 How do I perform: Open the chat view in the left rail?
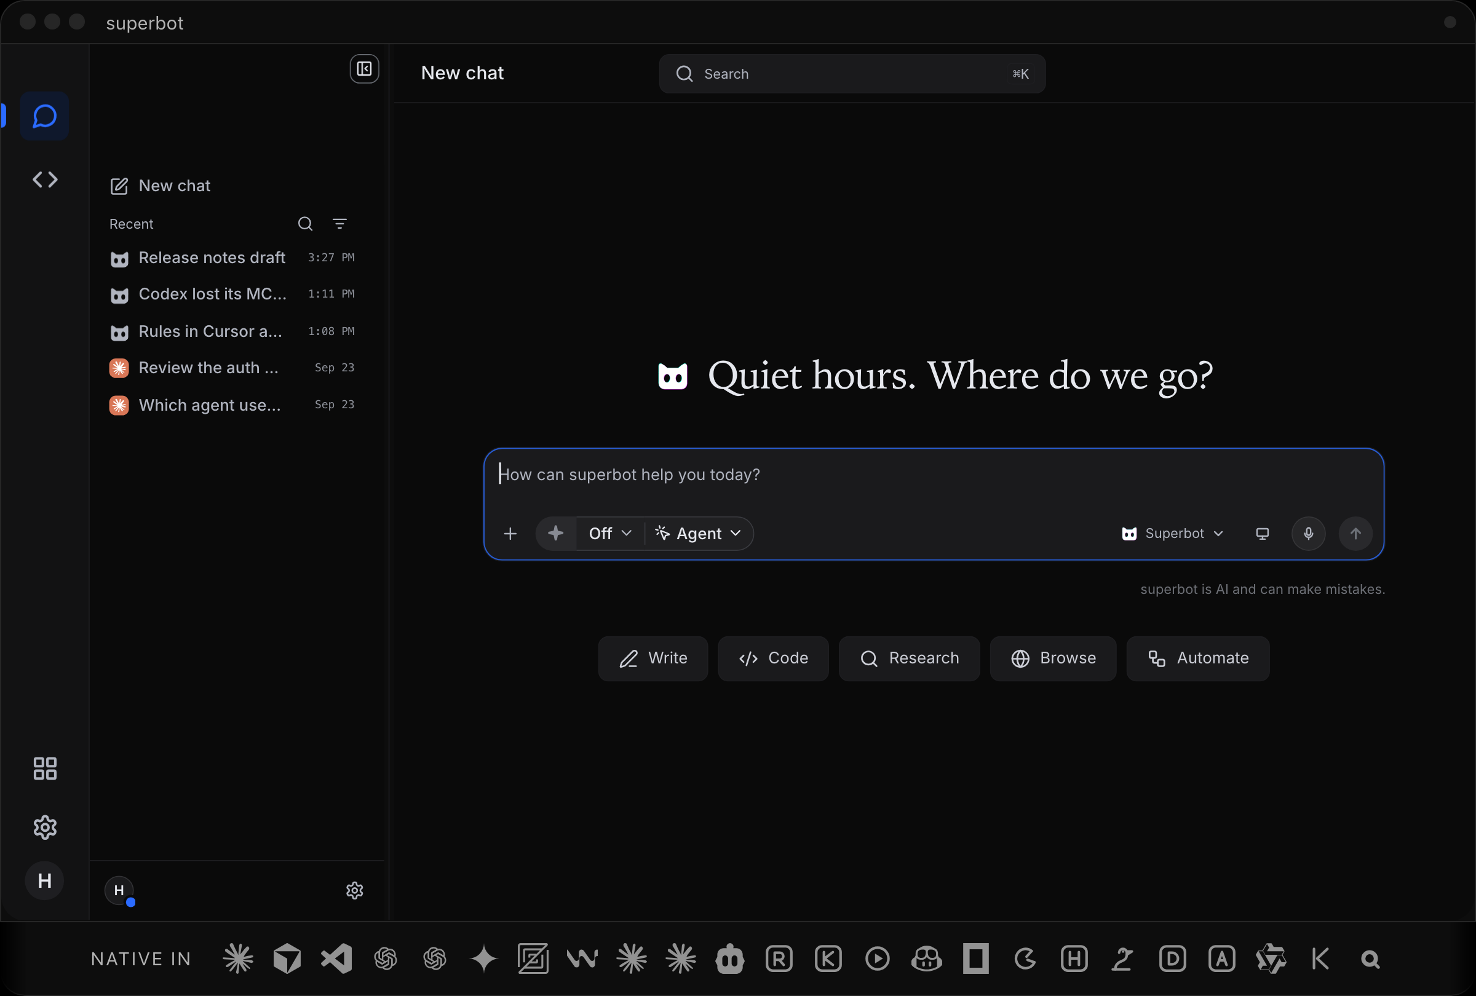44,116
